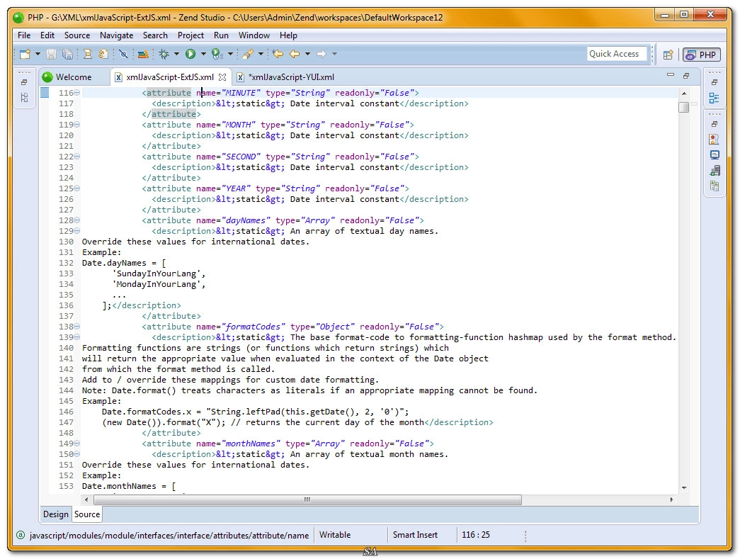740x559 pixels.
Task: Click the Open Perspective icon
Action: pyautogui.click(x=668, y=55)
